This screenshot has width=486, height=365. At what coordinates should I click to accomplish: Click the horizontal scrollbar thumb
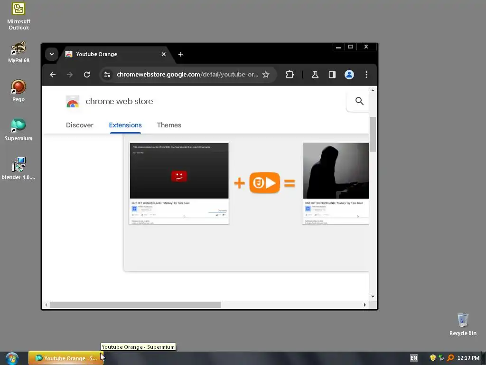click(135, 305)
